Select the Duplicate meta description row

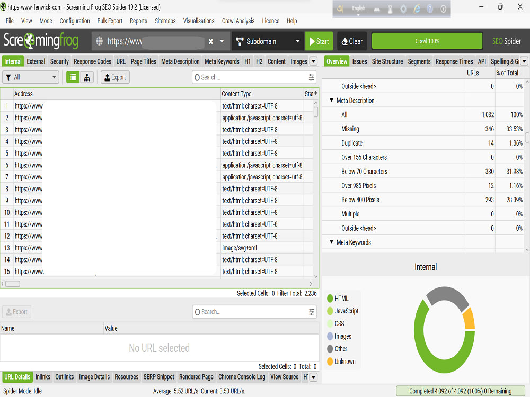click(x=423, y=143)
